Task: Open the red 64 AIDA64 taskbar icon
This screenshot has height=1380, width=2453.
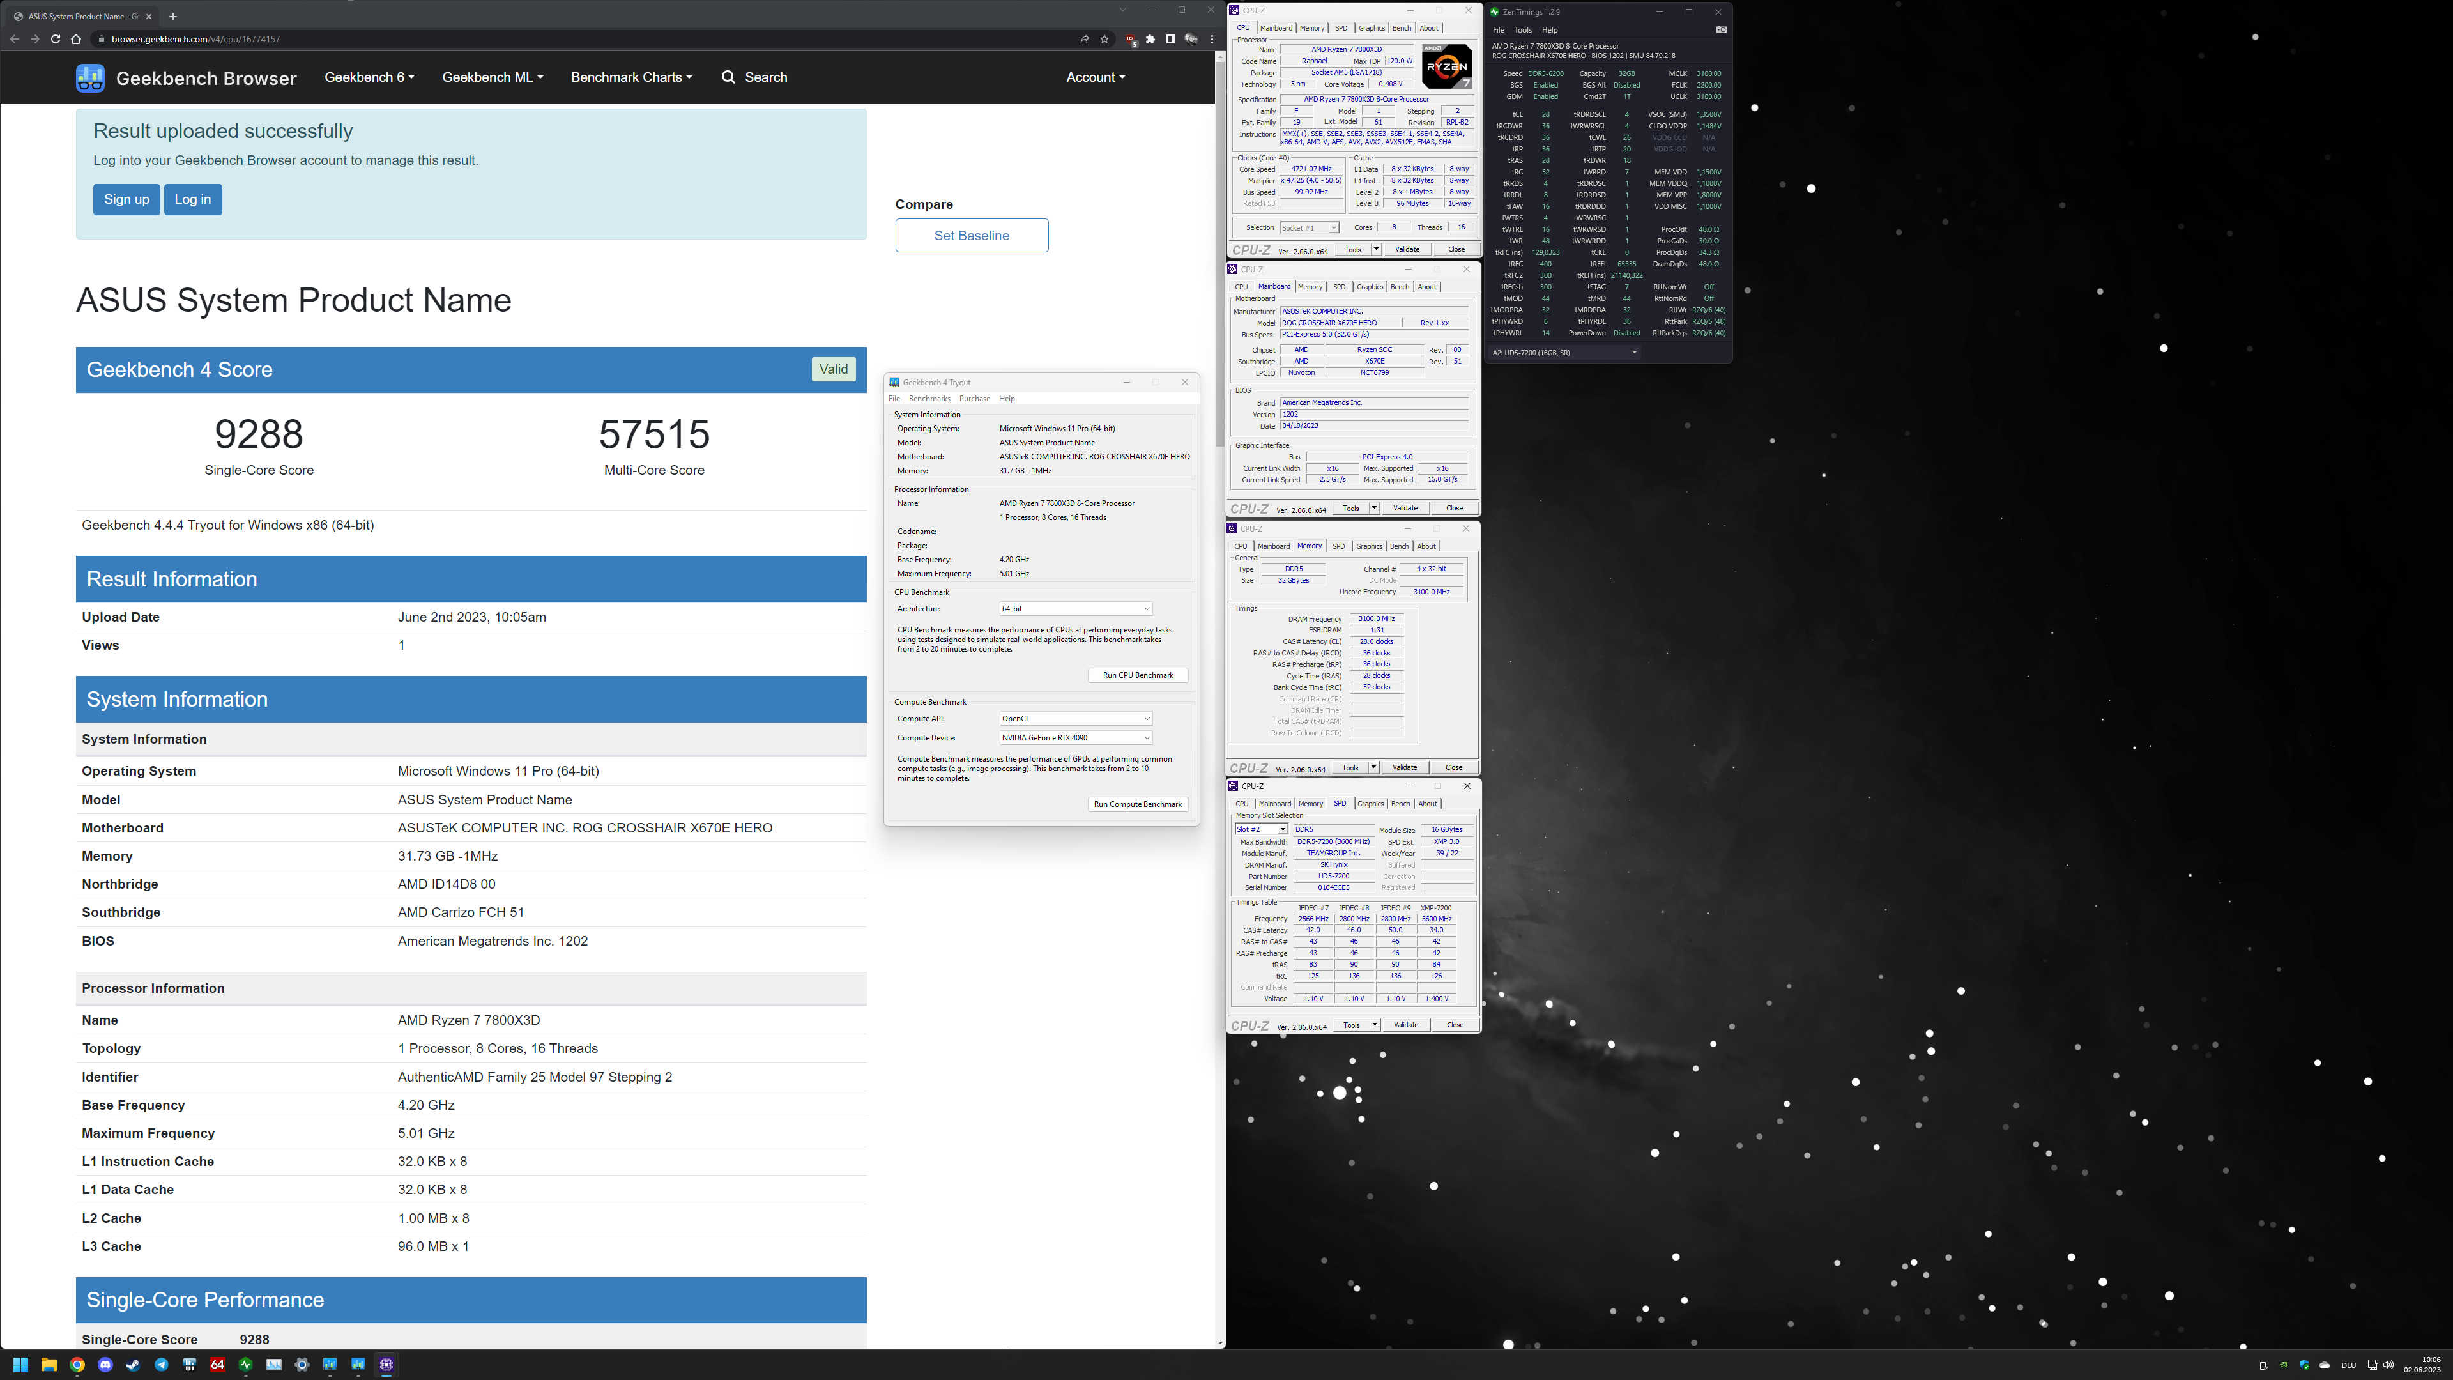Action: tap(217, 1365)
